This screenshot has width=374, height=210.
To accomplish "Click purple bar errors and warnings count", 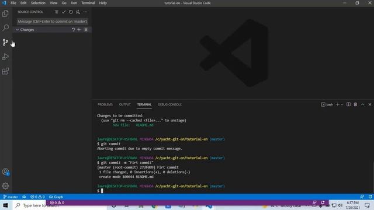I will pyautogui.click(x=57, y=202).
